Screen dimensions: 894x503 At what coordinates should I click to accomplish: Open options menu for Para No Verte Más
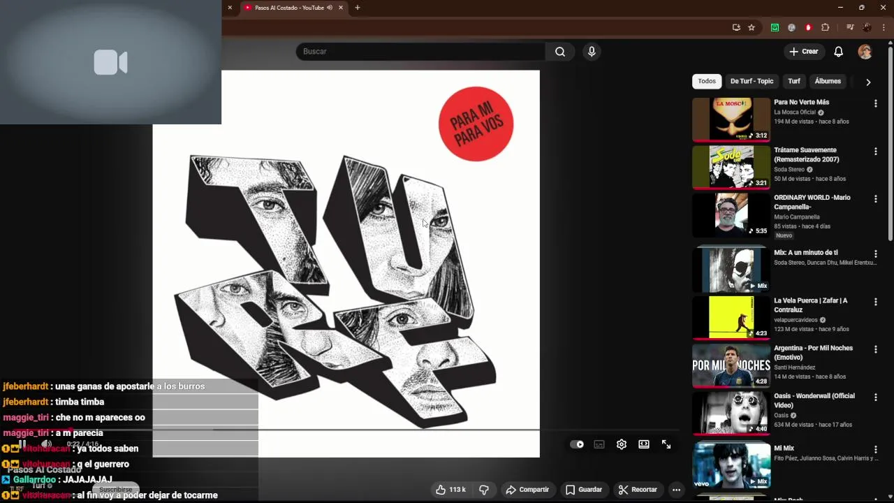(875, 103)
